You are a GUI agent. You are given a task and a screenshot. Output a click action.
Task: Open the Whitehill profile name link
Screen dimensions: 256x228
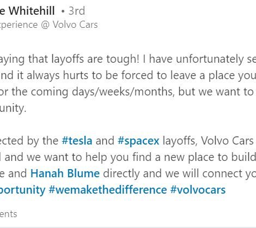[x=27, y=10]
